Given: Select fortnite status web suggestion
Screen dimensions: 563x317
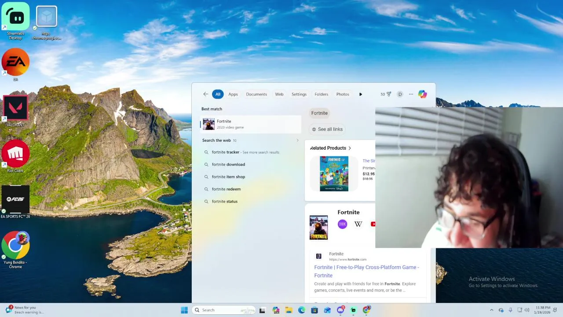Looking at the screenshot, I should [x=251, y=201].
